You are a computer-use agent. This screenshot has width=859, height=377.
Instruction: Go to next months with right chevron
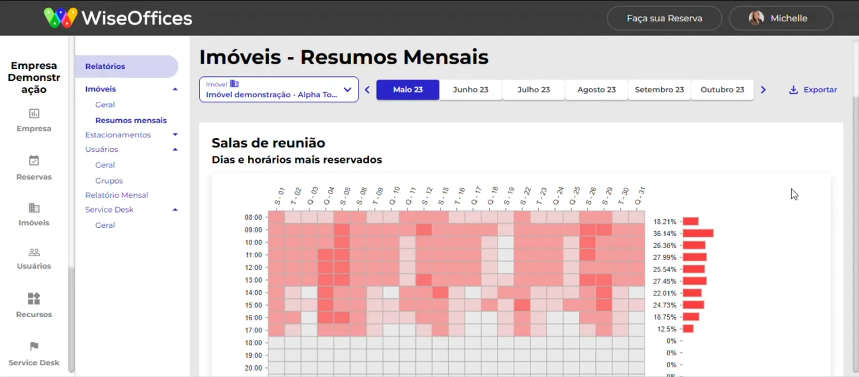coord(763,90)
